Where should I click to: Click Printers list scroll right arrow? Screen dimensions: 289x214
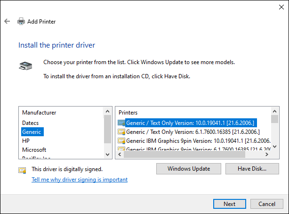pos(267,154)
